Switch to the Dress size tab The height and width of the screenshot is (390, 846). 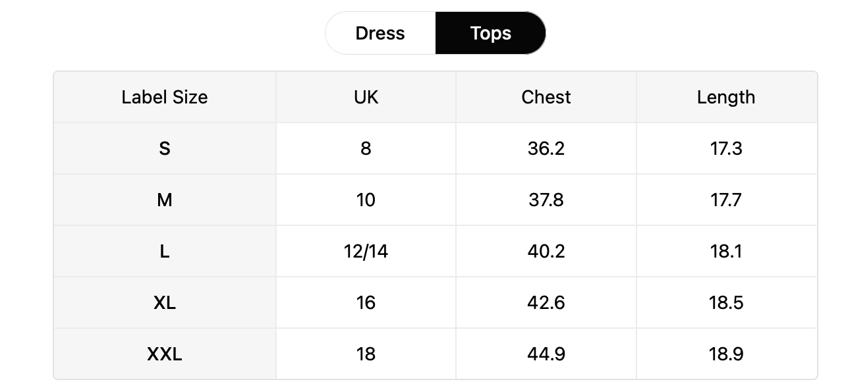[380, 33]
